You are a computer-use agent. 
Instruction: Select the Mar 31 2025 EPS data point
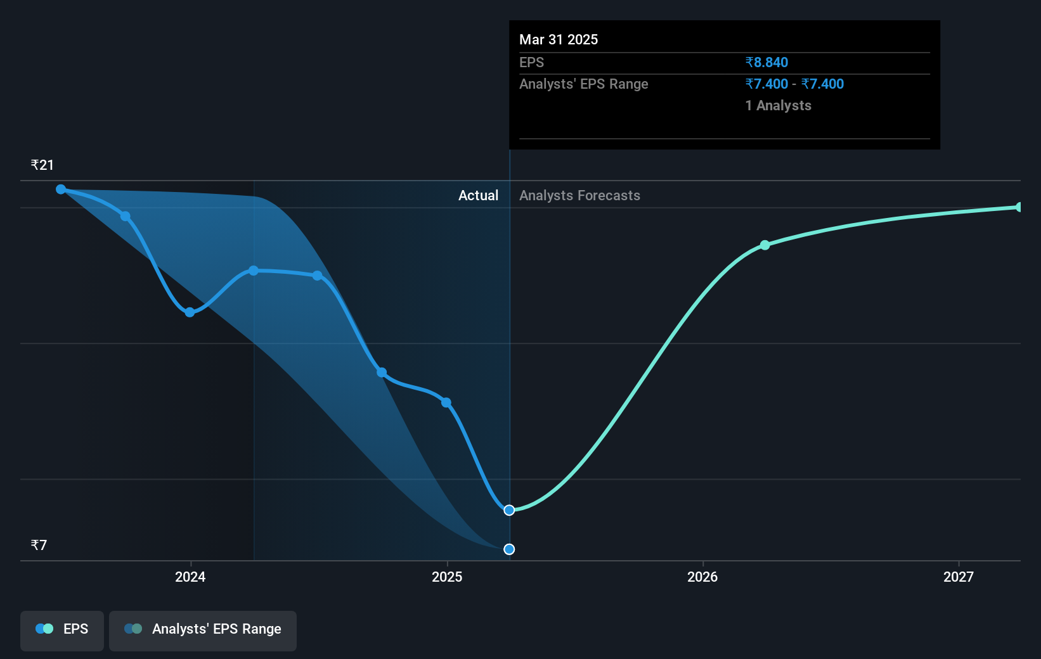click(509, 510)
